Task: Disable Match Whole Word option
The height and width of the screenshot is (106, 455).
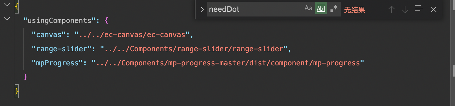Action: [321, 9]
